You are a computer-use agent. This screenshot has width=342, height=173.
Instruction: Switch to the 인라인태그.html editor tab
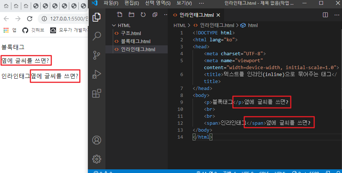pos(197,15)
